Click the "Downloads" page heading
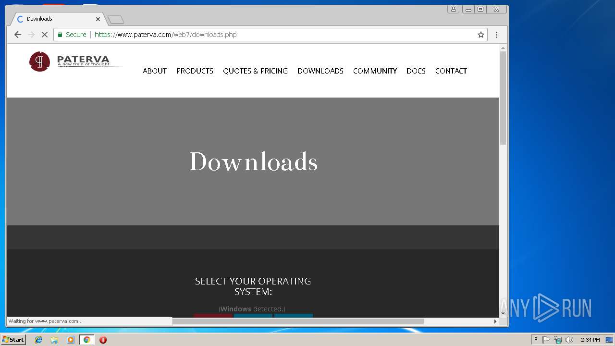Viewport: 615px width, 346px height. 254,161
